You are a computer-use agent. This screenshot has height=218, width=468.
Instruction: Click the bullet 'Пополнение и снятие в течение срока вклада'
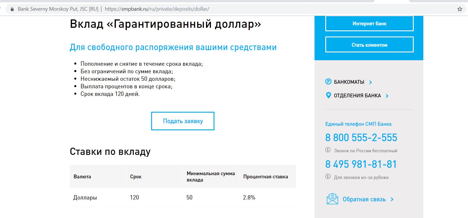(x=142, y=64)
